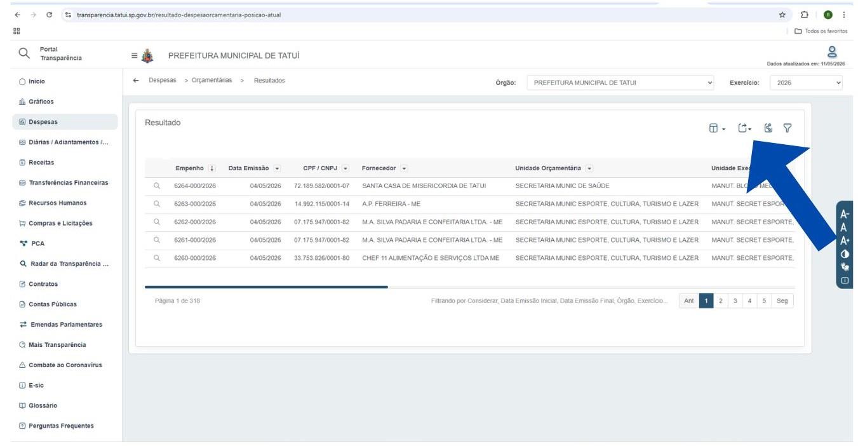The height and width of the screenshot is (446, 858).
Task: Open the export results dropdown
Action: pos(745,128)
